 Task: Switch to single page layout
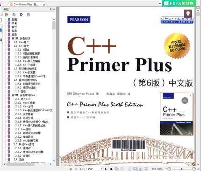(130, 169)
